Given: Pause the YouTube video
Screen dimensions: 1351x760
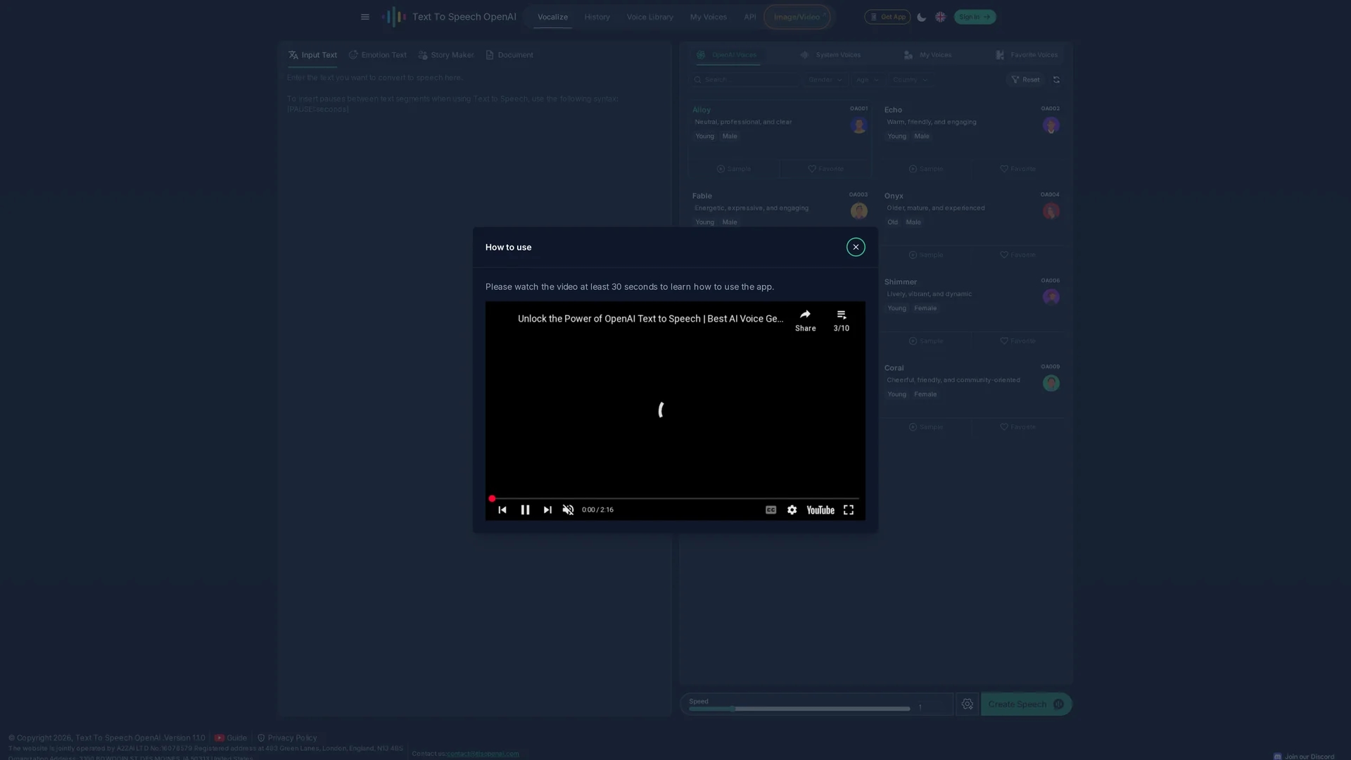Looking at the screenshot, I should click(525, 509).
